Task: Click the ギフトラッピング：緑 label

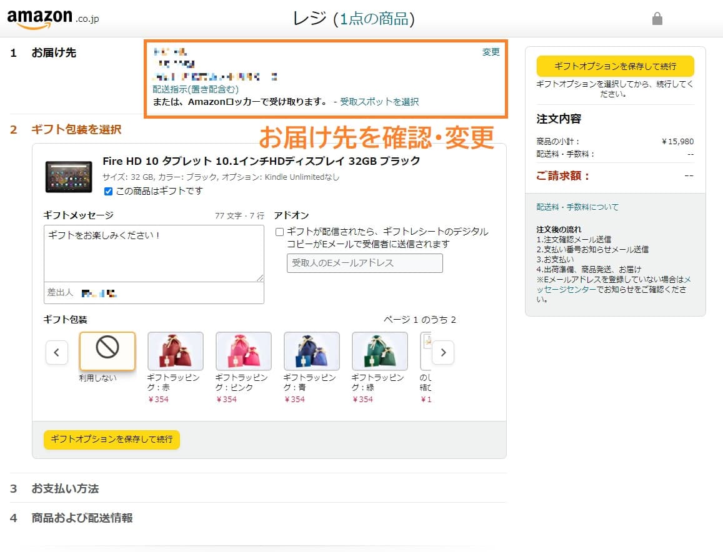Action: 377,382
